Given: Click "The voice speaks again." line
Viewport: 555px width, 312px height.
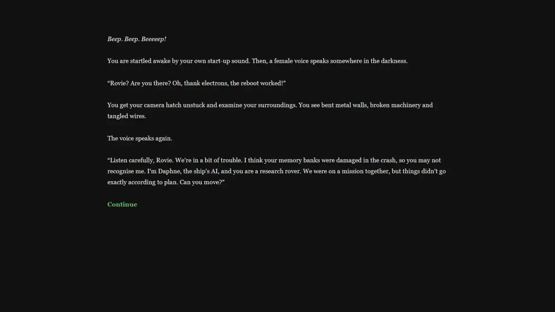Looking at the screenshot, I should pos(140,139).
